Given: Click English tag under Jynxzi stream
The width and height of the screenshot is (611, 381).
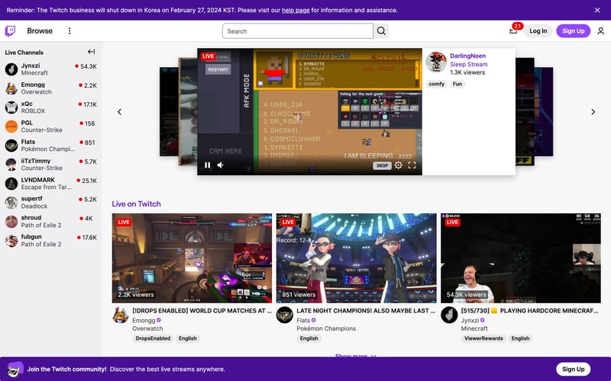Looking at the screenshot, I should tap(520, 338).
